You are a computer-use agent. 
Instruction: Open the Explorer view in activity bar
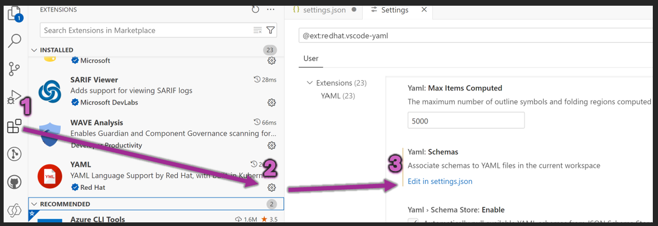click(15, 14)
